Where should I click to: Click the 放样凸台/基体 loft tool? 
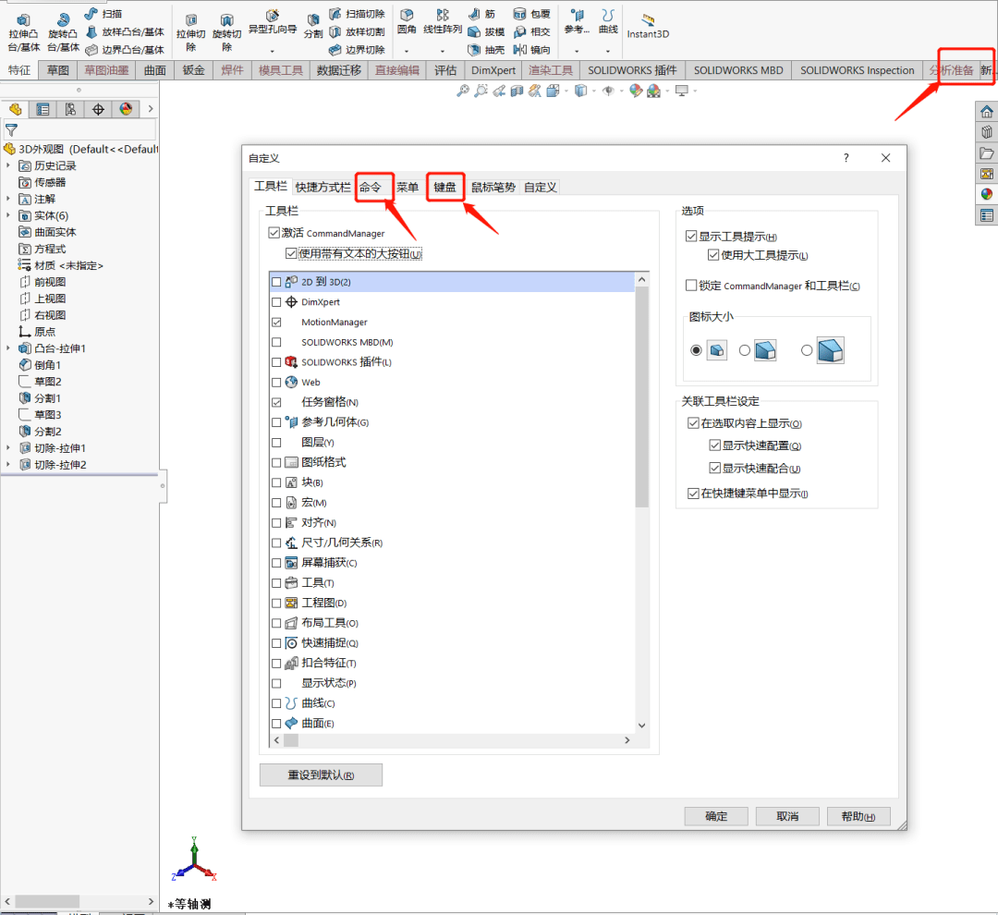click(x=125, y=31)
